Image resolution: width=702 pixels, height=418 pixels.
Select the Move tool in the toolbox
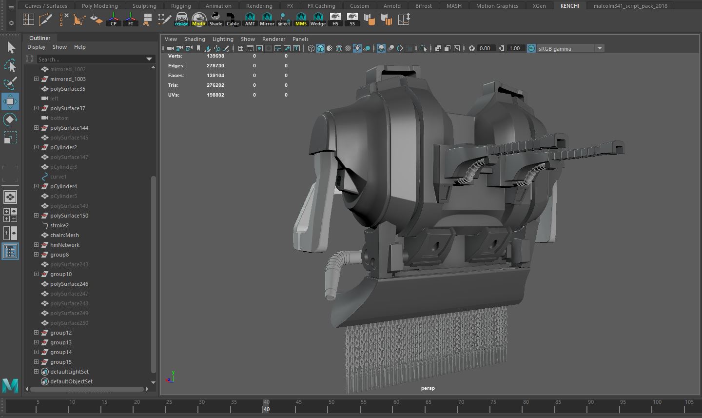pyautogui.click(x=10, y=101)
